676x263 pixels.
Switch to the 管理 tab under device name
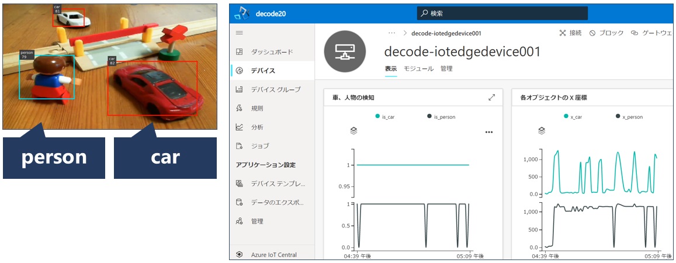(x=446, y=68)
